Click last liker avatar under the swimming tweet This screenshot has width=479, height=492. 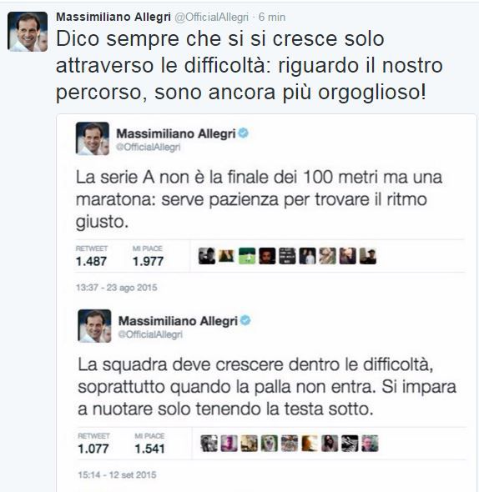pyautogui.click(x=370, y=444)
